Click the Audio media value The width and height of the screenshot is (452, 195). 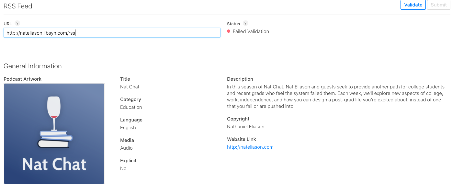126,148
